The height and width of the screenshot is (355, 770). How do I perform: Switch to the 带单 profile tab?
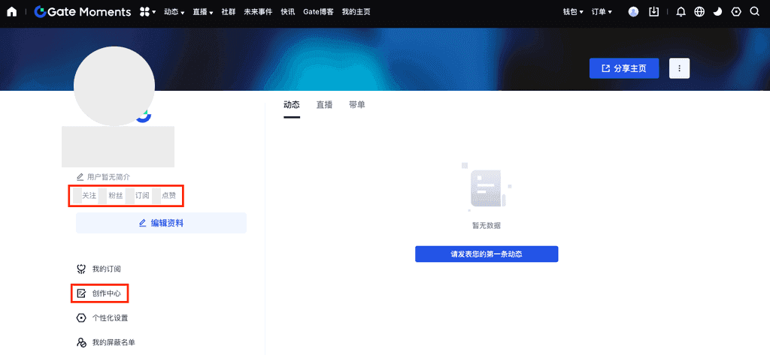(x=357, y=105)
